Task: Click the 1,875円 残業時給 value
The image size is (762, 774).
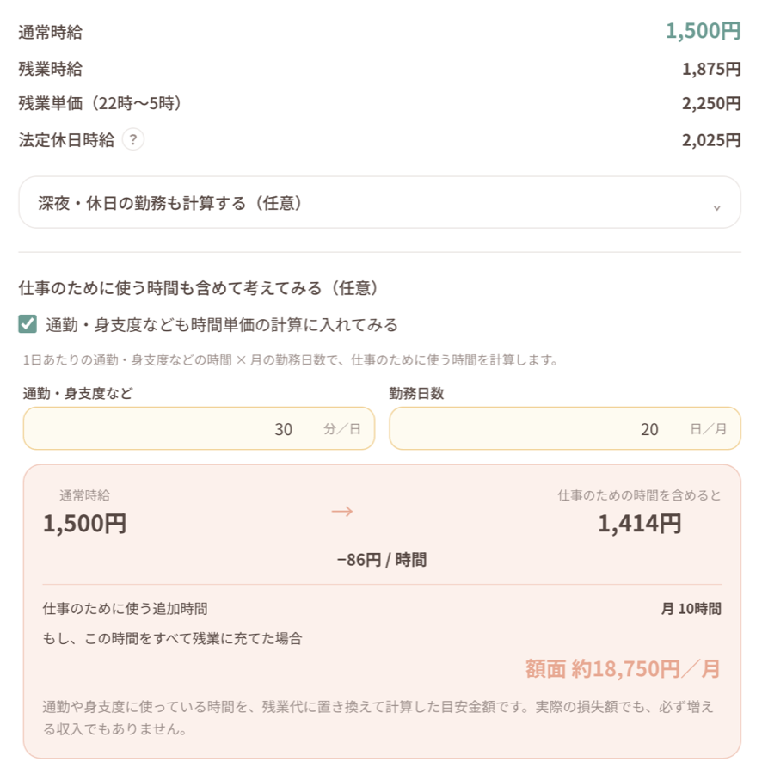Action: 711,69
